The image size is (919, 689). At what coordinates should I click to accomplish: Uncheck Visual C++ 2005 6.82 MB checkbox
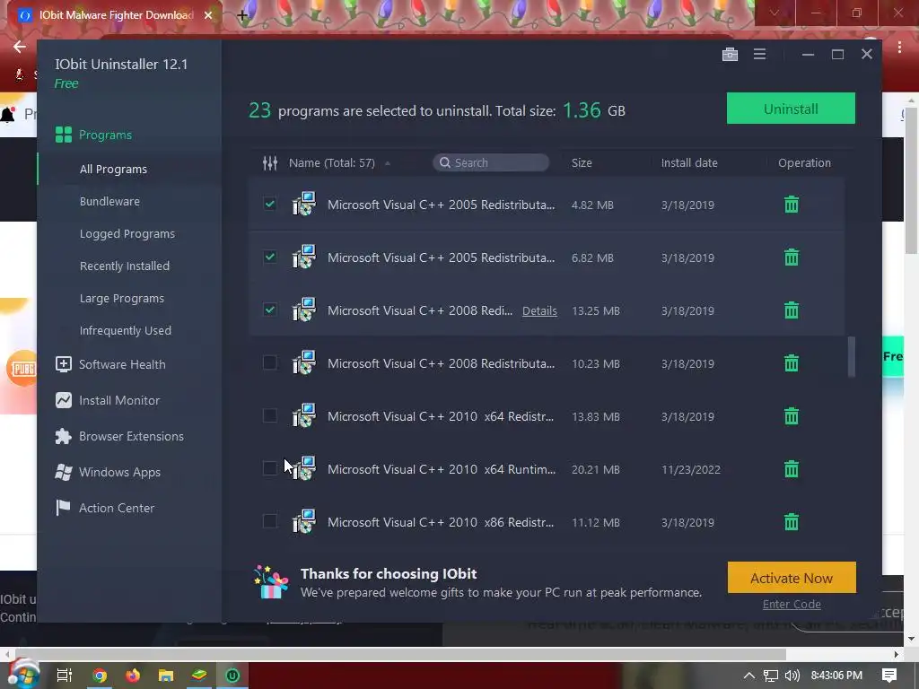tap(269, 257)
